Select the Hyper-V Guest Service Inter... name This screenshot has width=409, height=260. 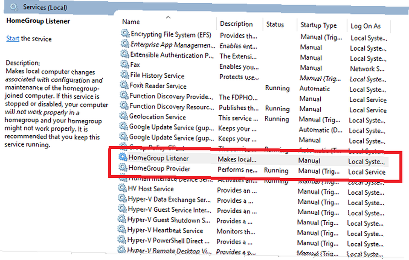coord(169,209)
